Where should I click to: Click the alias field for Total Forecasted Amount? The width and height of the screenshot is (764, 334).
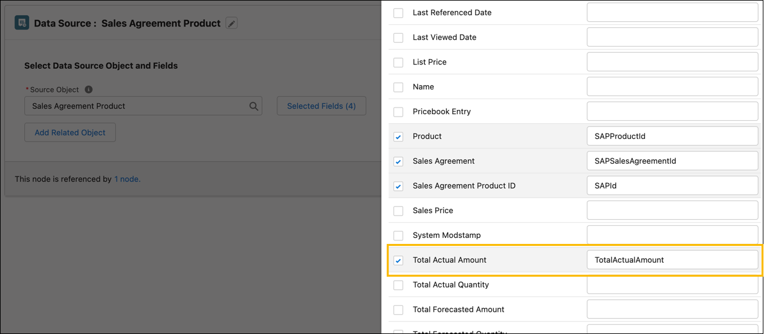pyautogui.click(x=672, y=310)
